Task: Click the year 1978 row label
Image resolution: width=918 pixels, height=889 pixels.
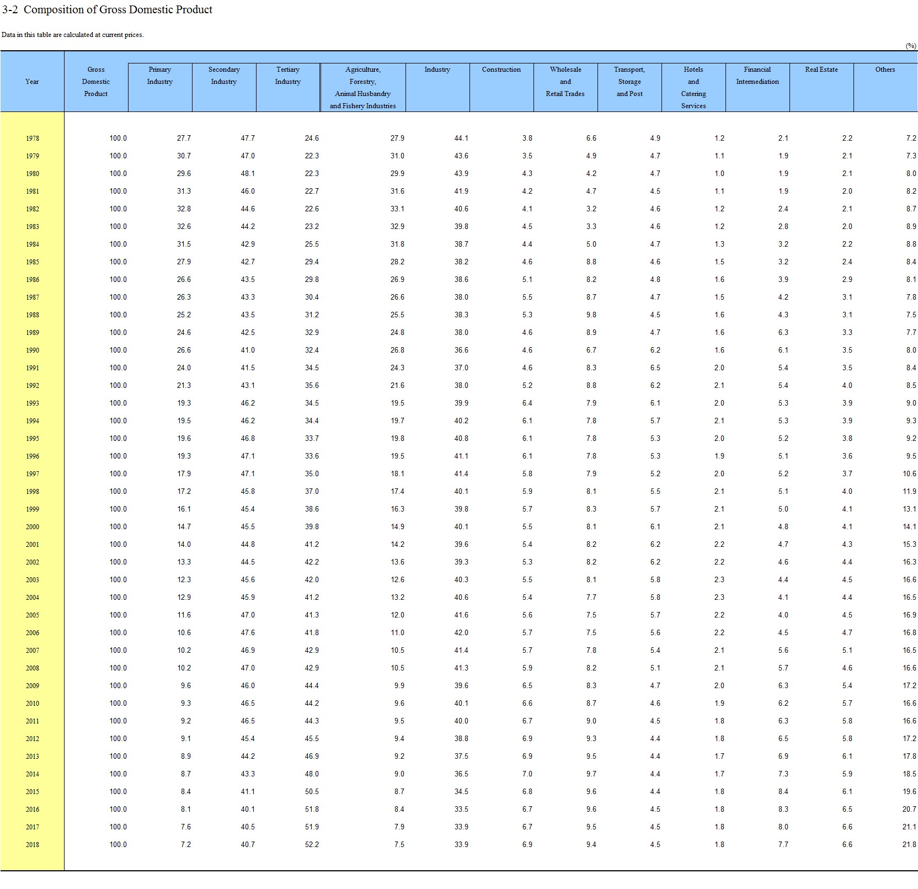Action: [33, 139]
